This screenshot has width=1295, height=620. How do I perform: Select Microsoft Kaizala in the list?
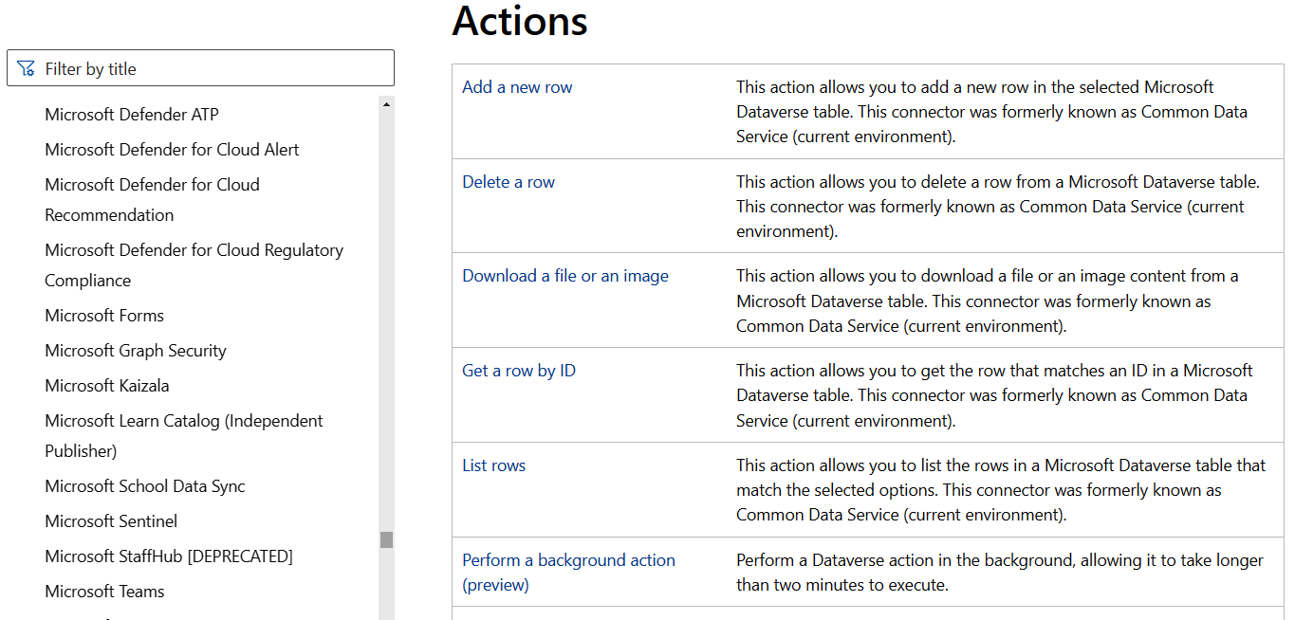point(106,385)
